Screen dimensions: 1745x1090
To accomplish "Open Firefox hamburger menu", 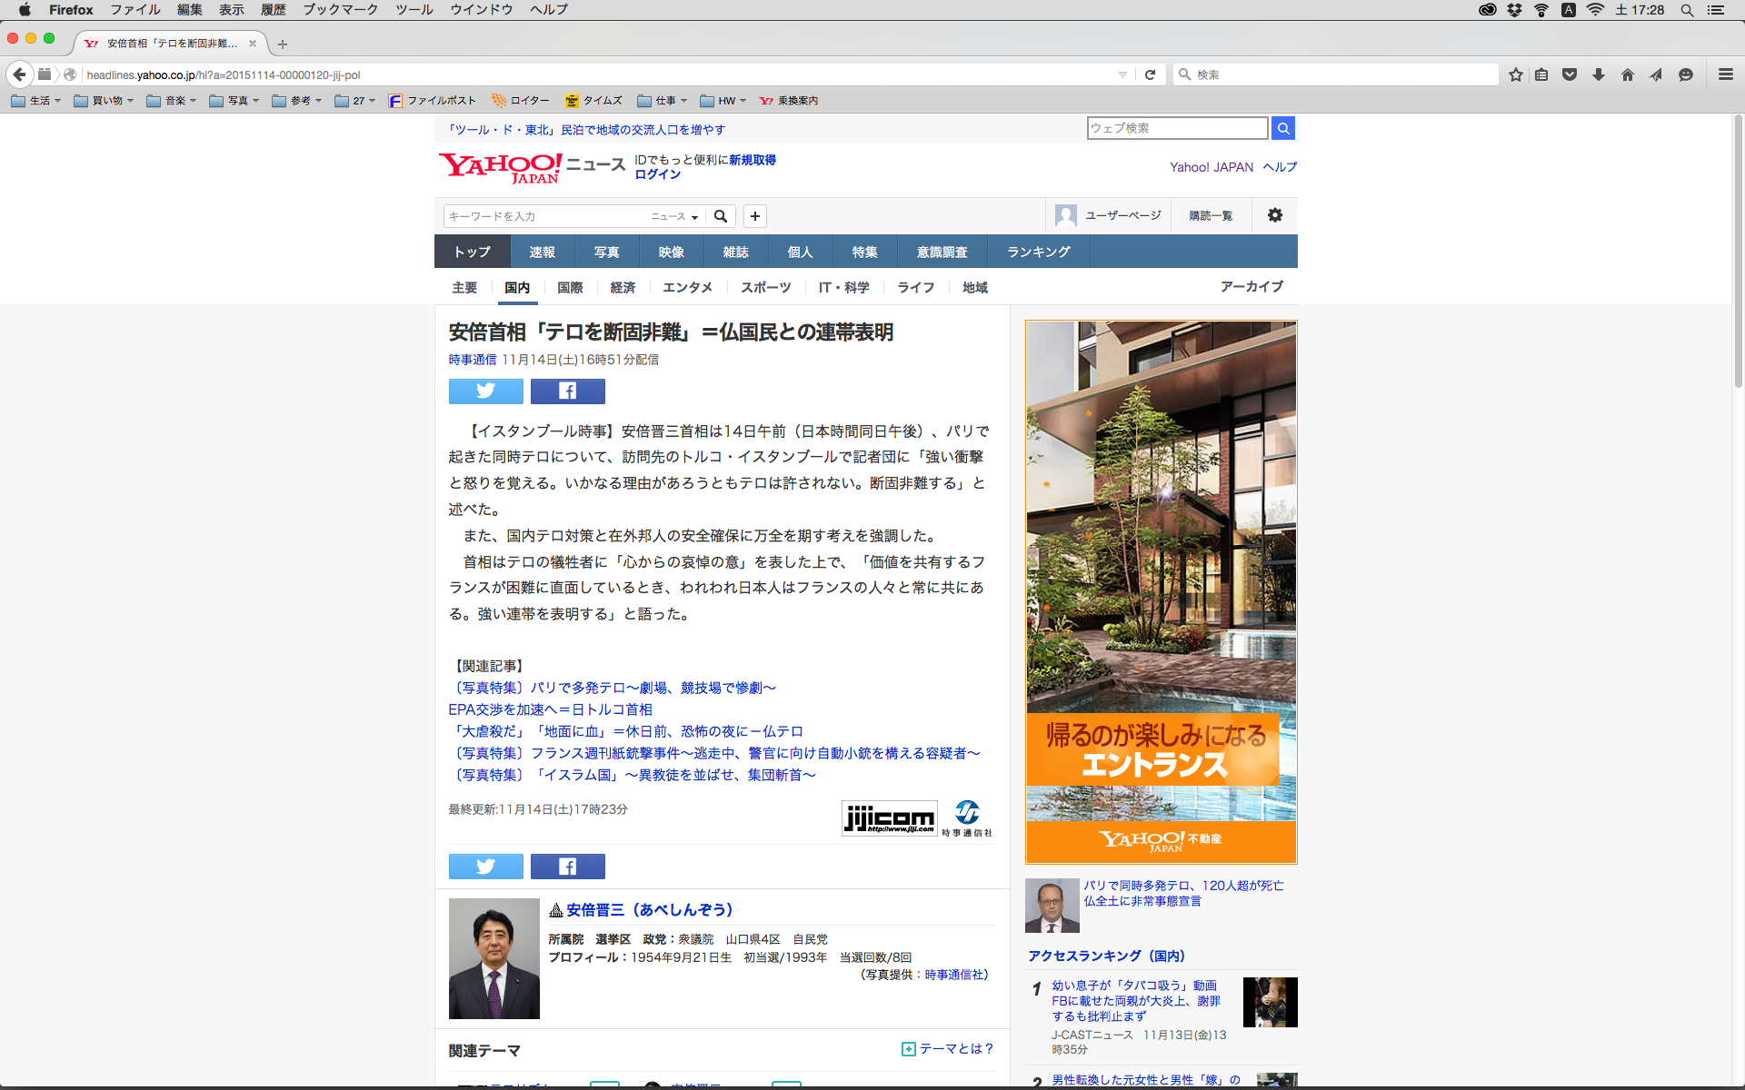I will click(x=1725, y=74).
